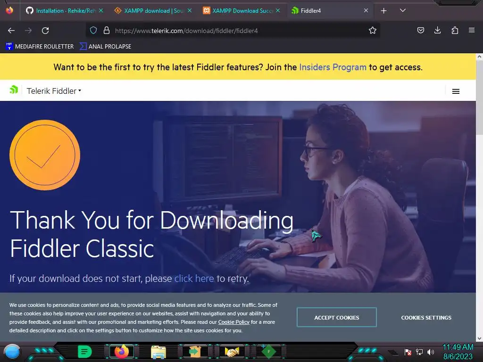483x362 pixels.
Task: Click the scrollbar down arrow
Action: [x=479, y=338]
